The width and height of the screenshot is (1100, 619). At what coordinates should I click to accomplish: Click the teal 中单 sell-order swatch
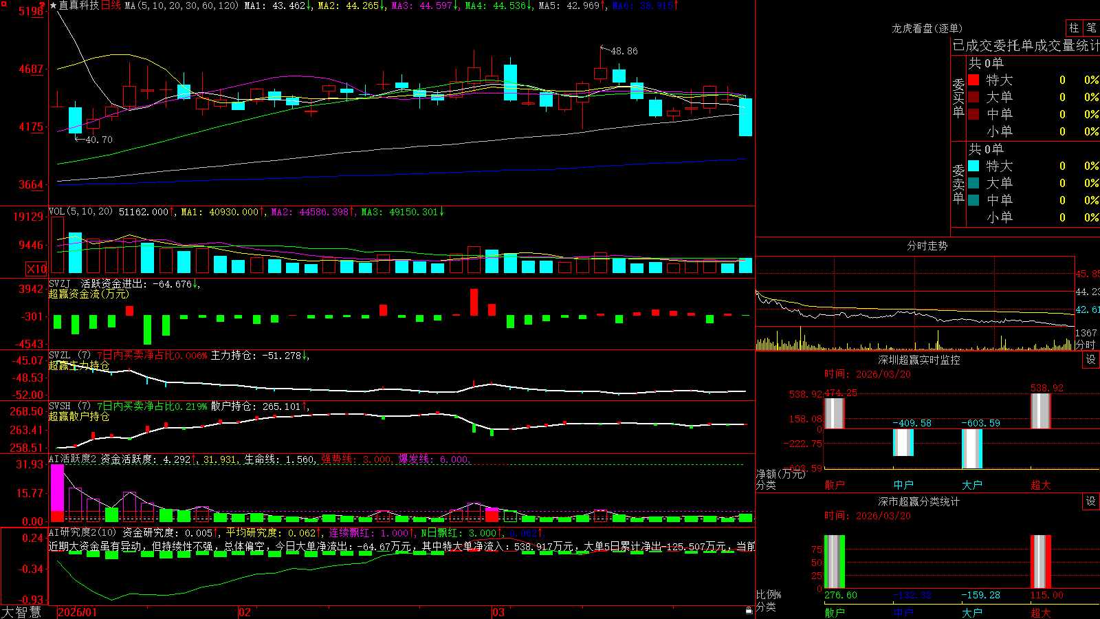pyautogui.click(x=973, y=200)
